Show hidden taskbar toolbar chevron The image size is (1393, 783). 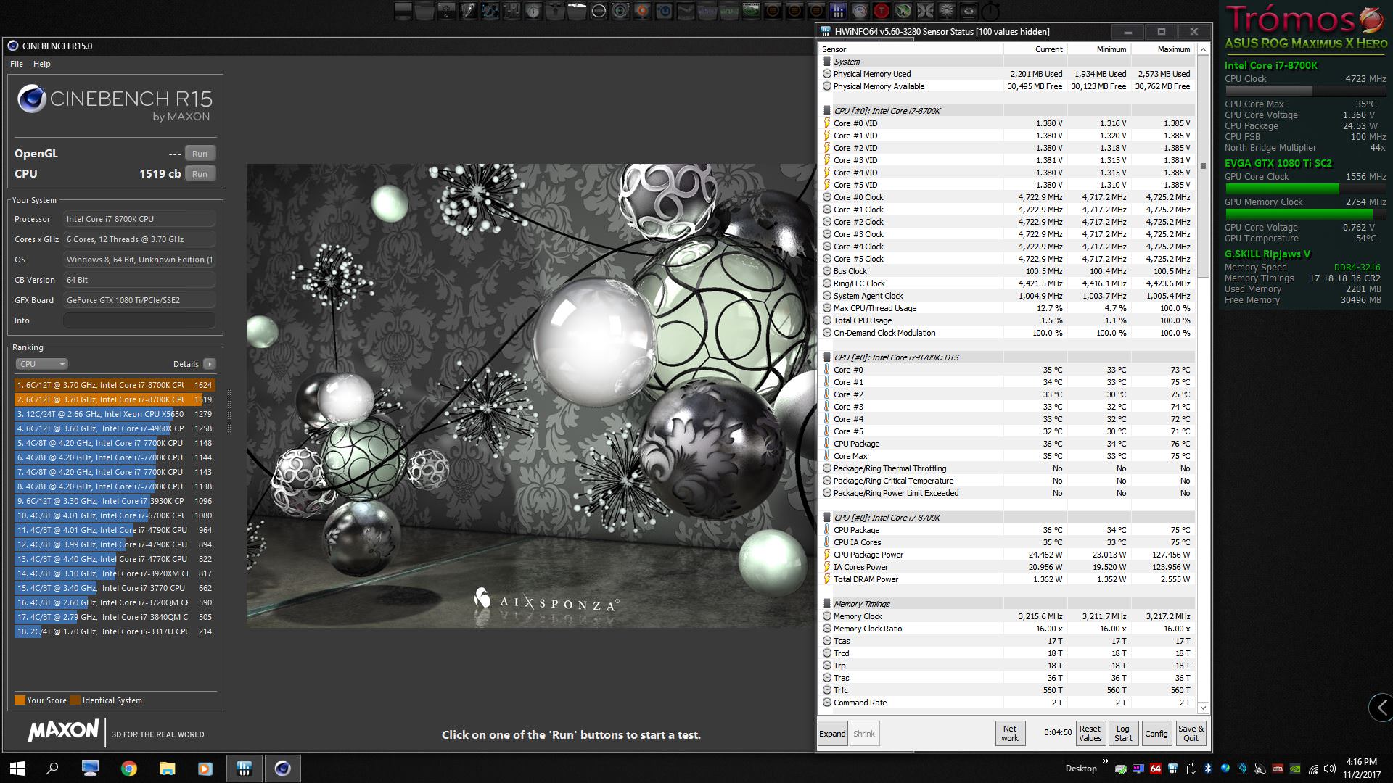[1106, 761]
